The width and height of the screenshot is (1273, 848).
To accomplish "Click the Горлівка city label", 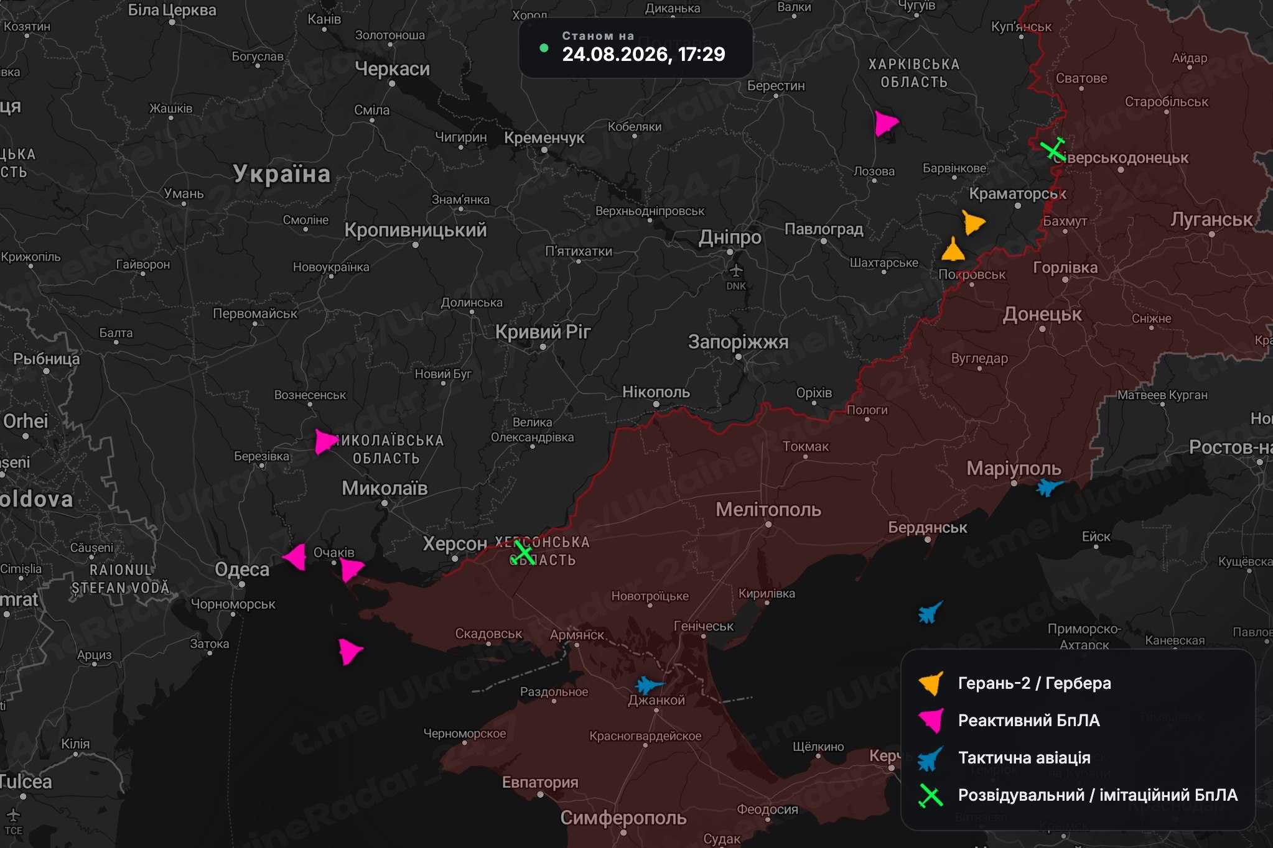I will pyautogui.click(x=1065, y=268).
